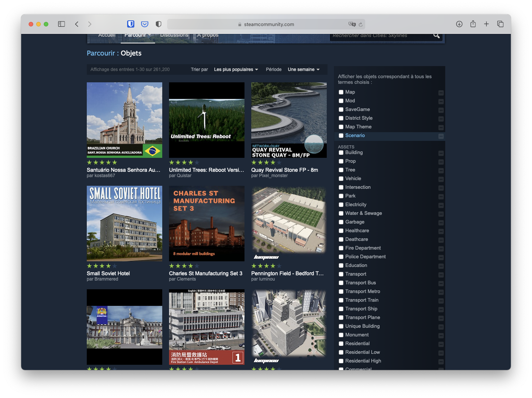Check the Tree asset checkbox
The width and height of the screenshot is (532, 398).
coord(341,170)
